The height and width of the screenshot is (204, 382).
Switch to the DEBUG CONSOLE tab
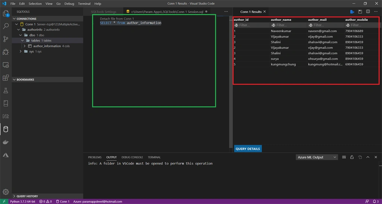coord(132,157)
